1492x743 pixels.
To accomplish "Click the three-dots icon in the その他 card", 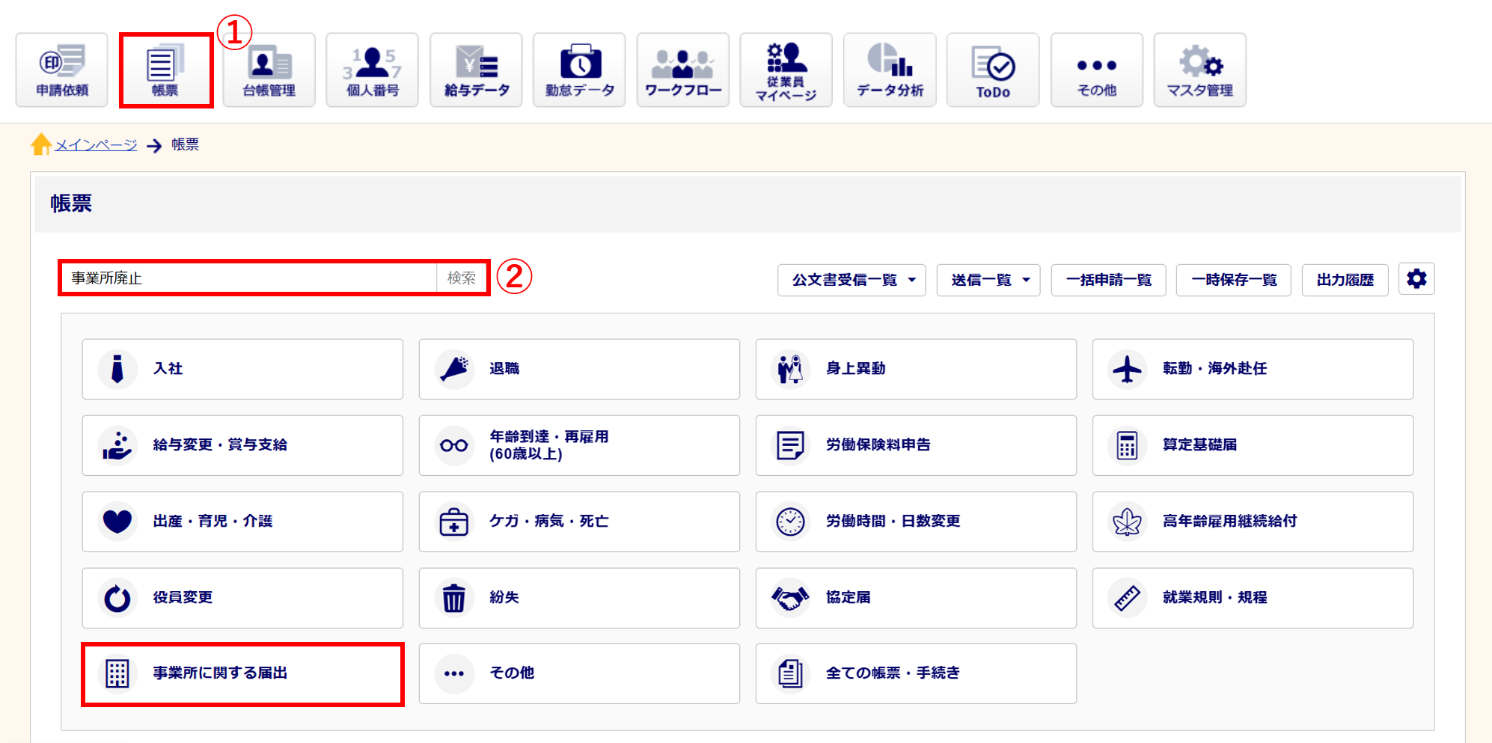I will click(454, 673).
